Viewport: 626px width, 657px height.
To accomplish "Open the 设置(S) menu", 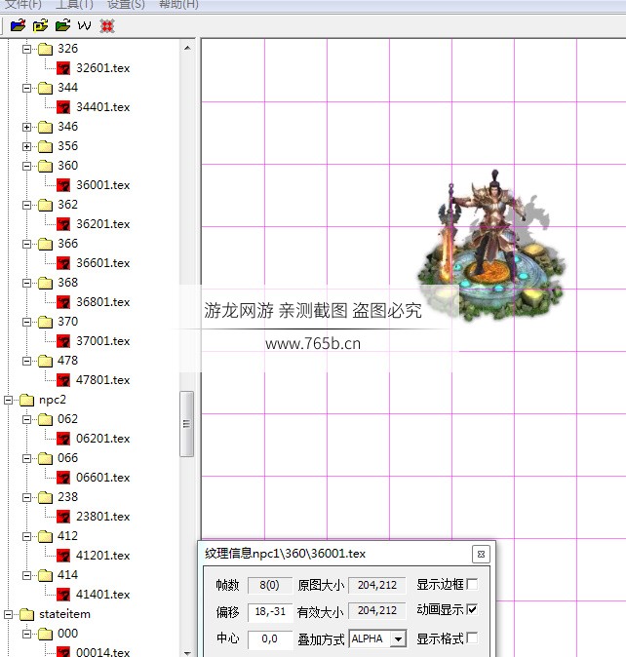I will pos(126,5).
